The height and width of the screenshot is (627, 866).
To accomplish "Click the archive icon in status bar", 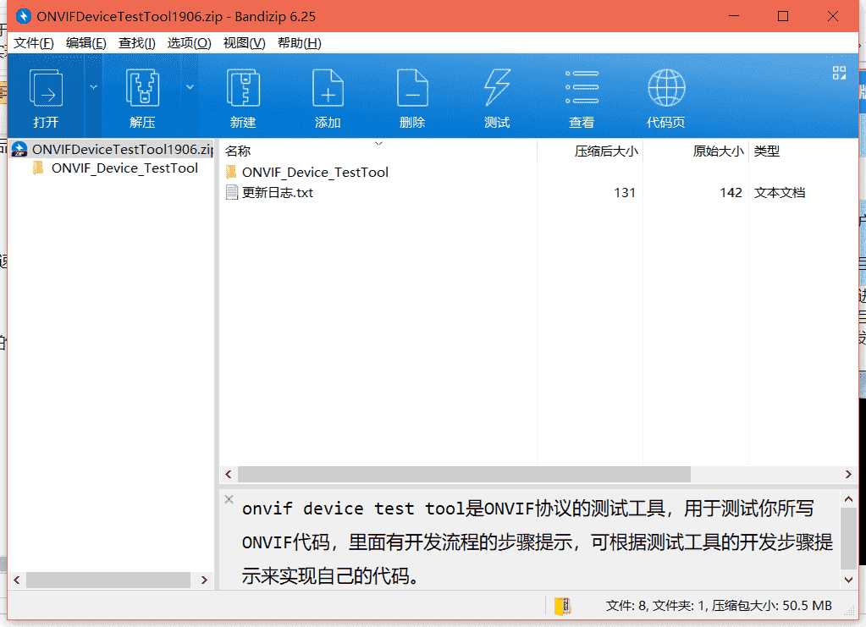I will pos(563,606).
